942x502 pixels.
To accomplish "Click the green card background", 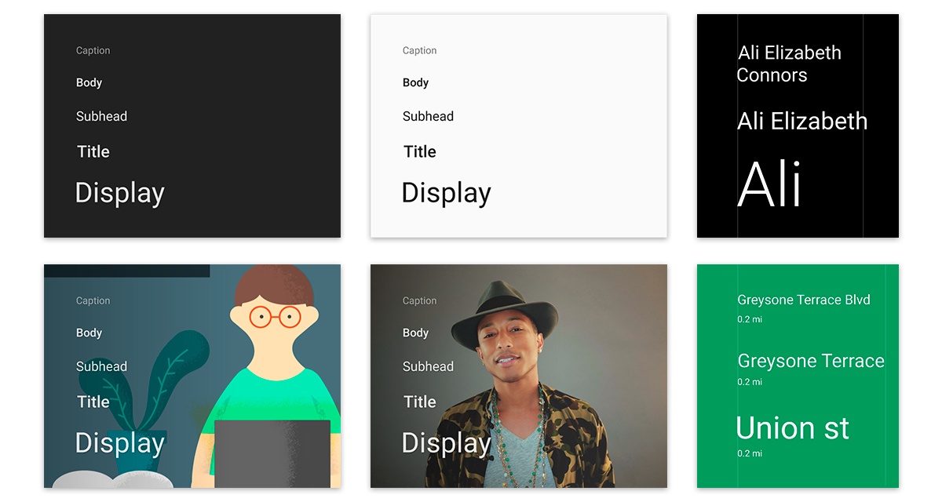I will [x=863, y=478].
